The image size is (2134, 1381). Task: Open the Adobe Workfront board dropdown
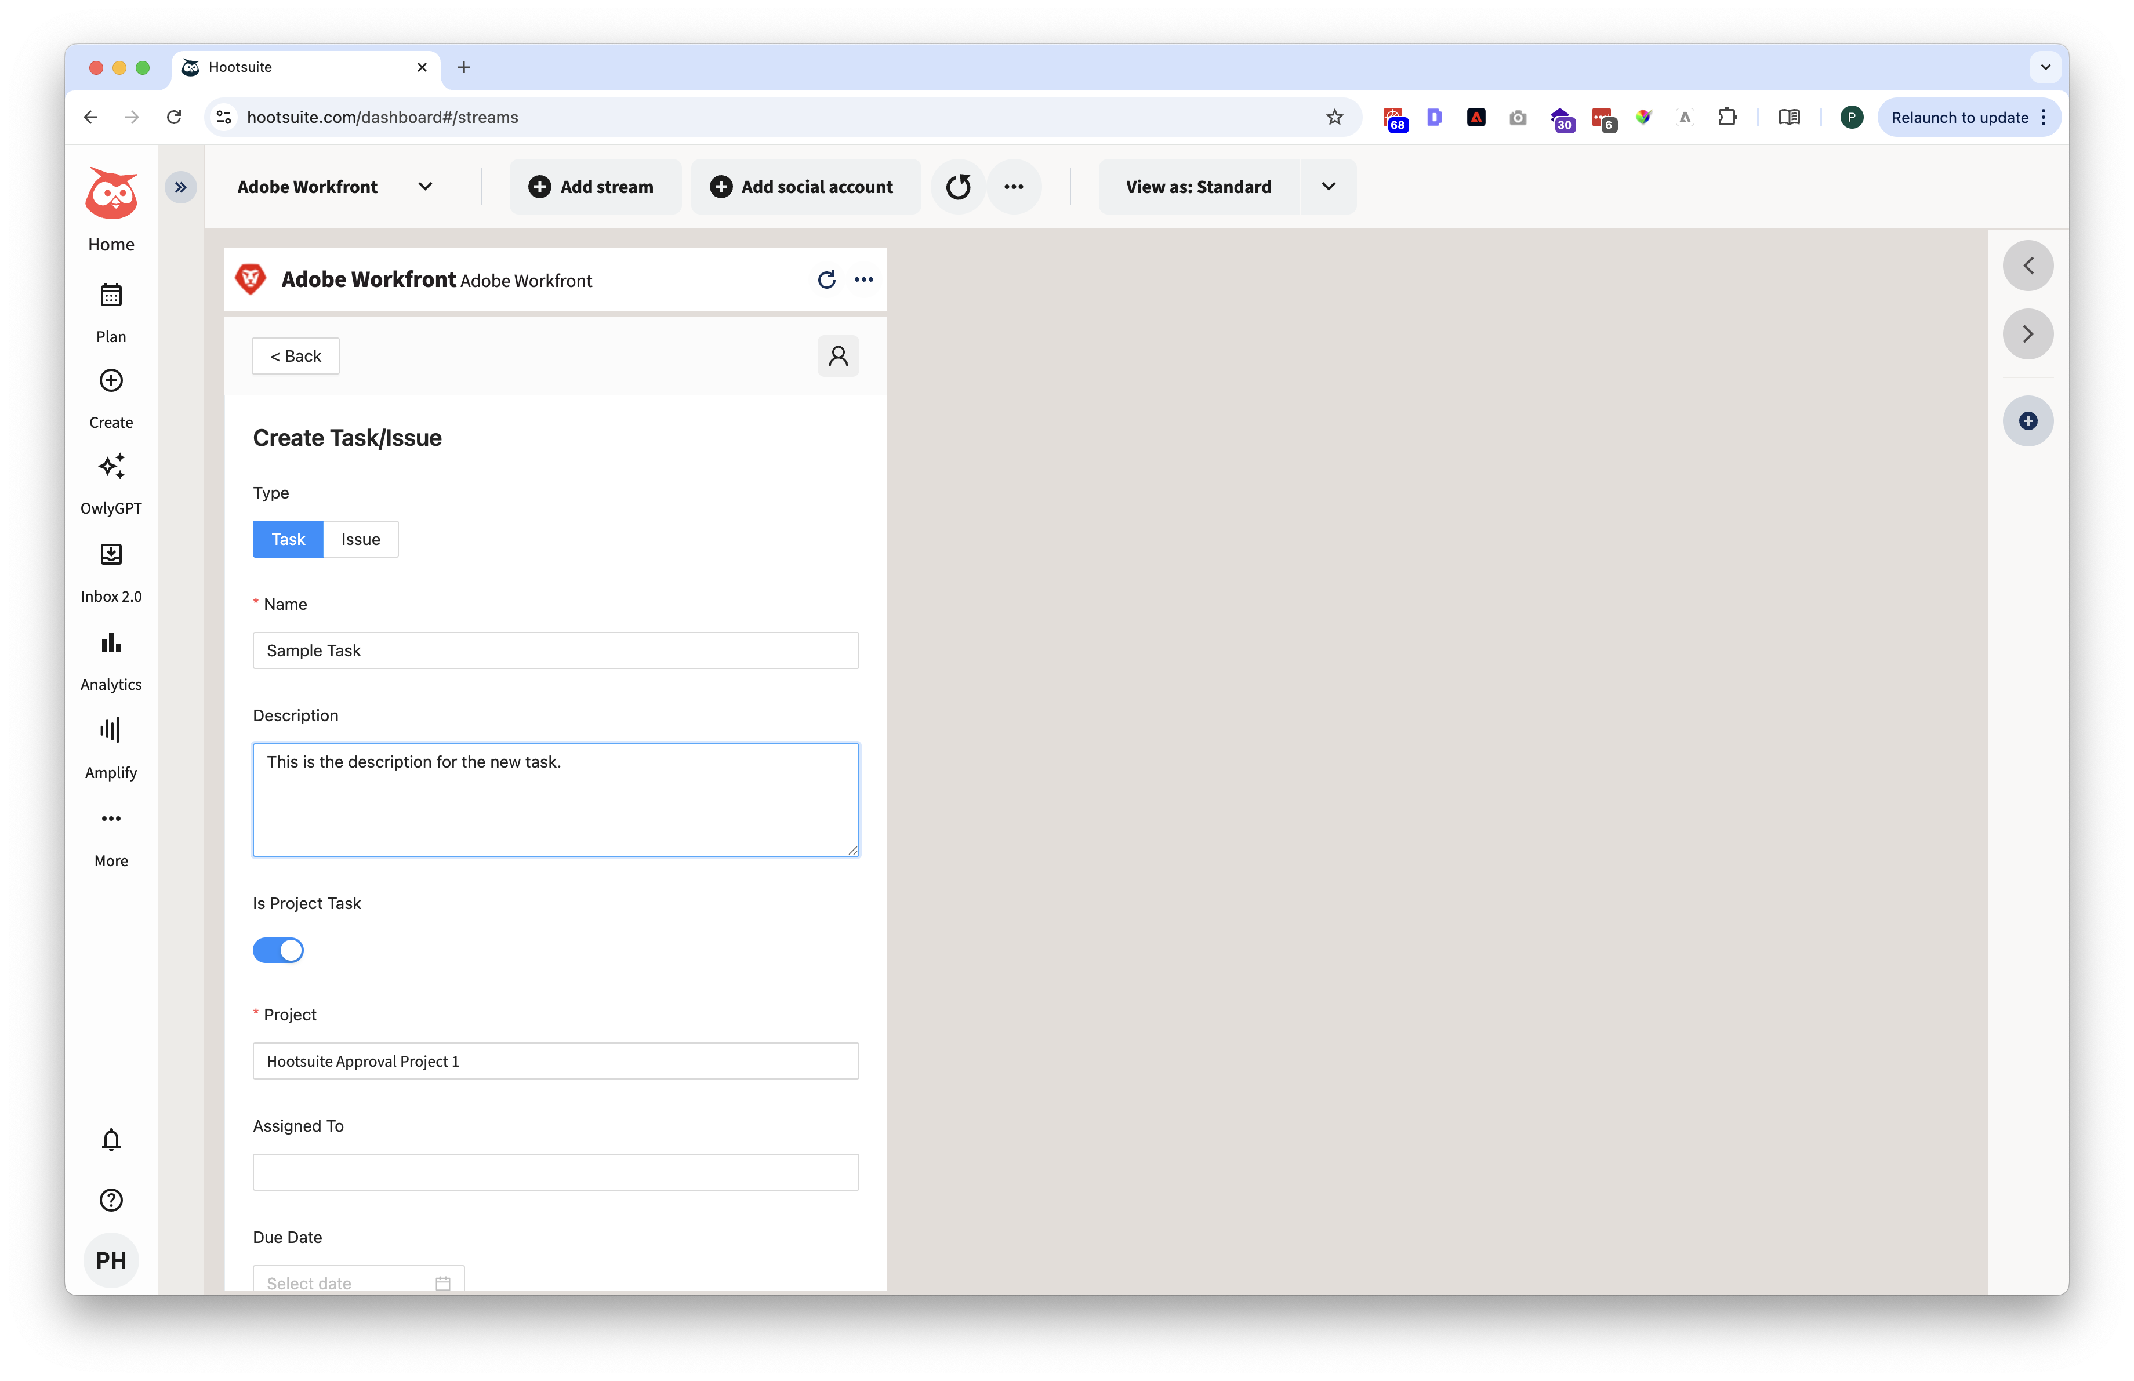point(335,187)
